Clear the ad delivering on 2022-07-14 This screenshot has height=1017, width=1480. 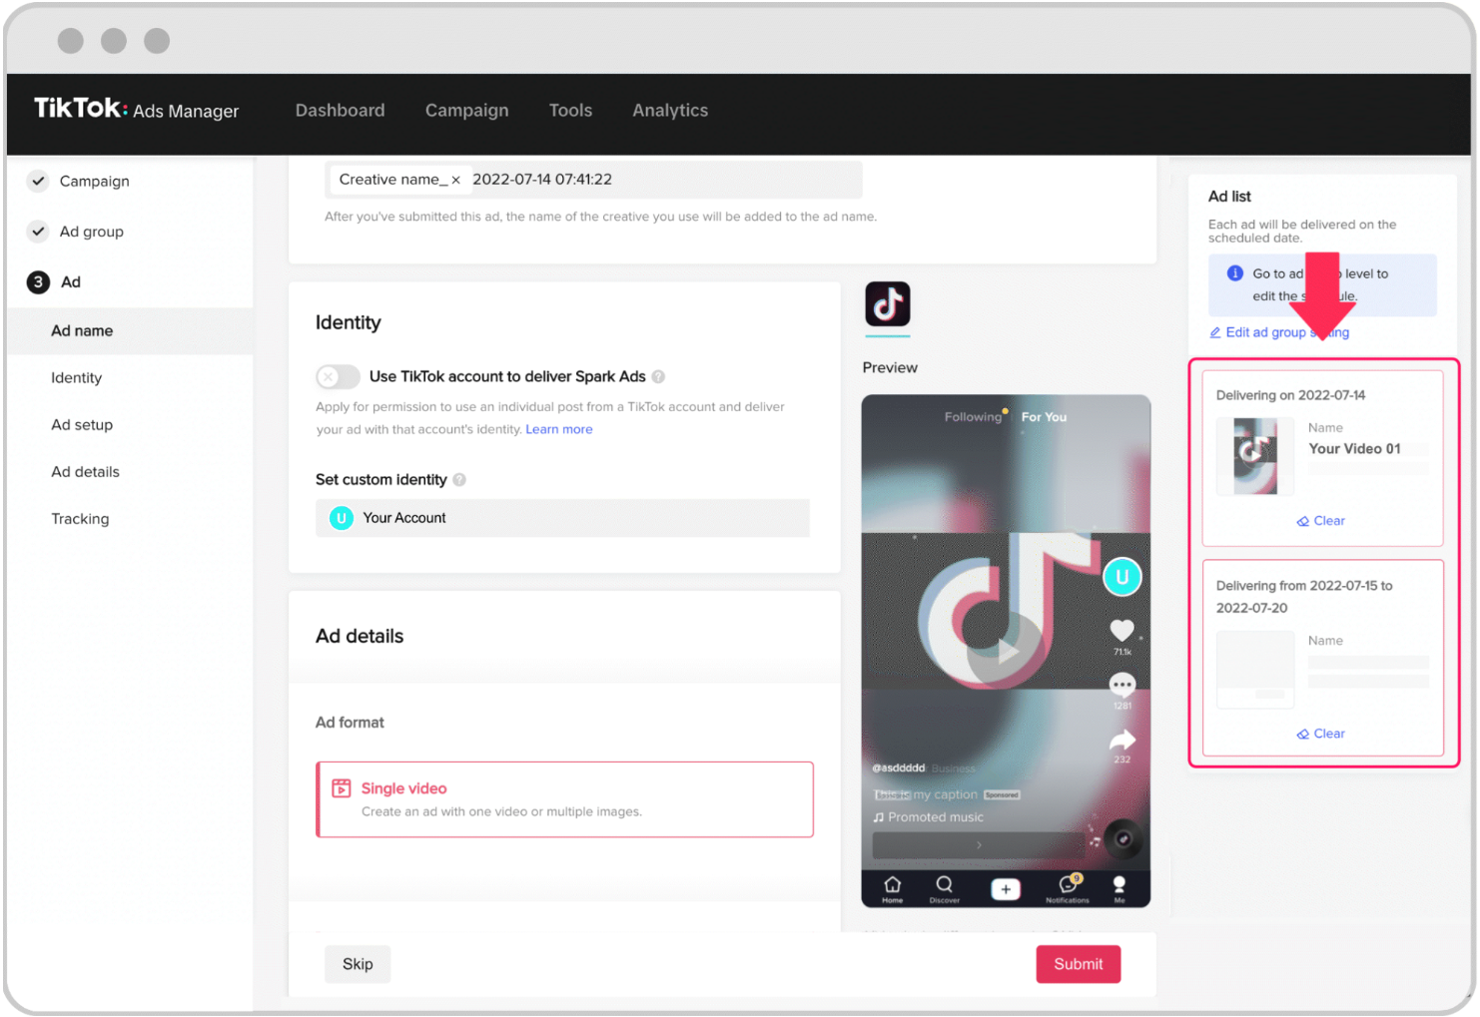pyautogui.click(x=1320, y=521)
